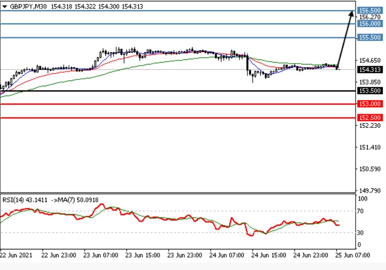
Task: Click the 24 Jun 23:00 time label
Action: click(x=311, y=255)
